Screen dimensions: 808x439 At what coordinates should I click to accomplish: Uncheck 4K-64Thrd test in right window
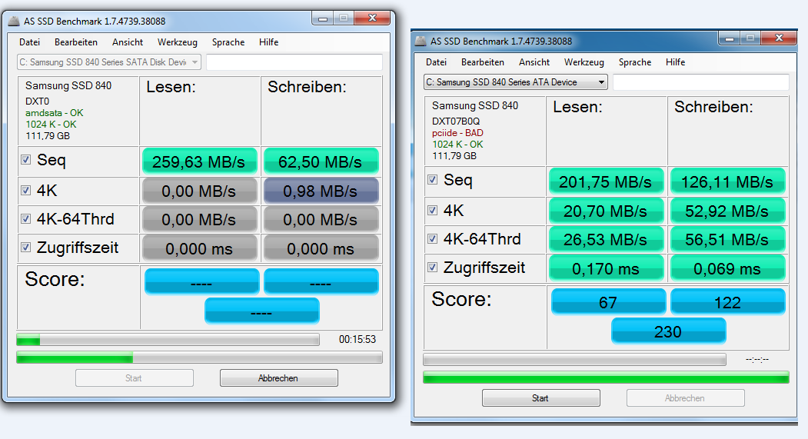coord(432,239)
